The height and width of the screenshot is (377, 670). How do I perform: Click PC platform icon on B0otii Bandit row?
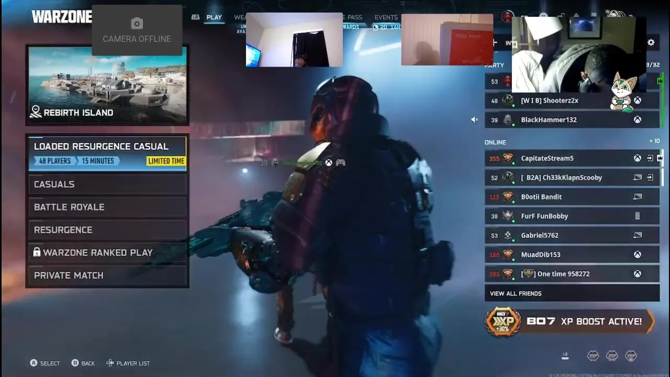pyautogui.click(x=638, y=197)
